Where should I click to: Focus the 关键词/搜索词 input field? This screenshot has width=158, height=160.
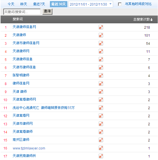[x=22, y=12]
